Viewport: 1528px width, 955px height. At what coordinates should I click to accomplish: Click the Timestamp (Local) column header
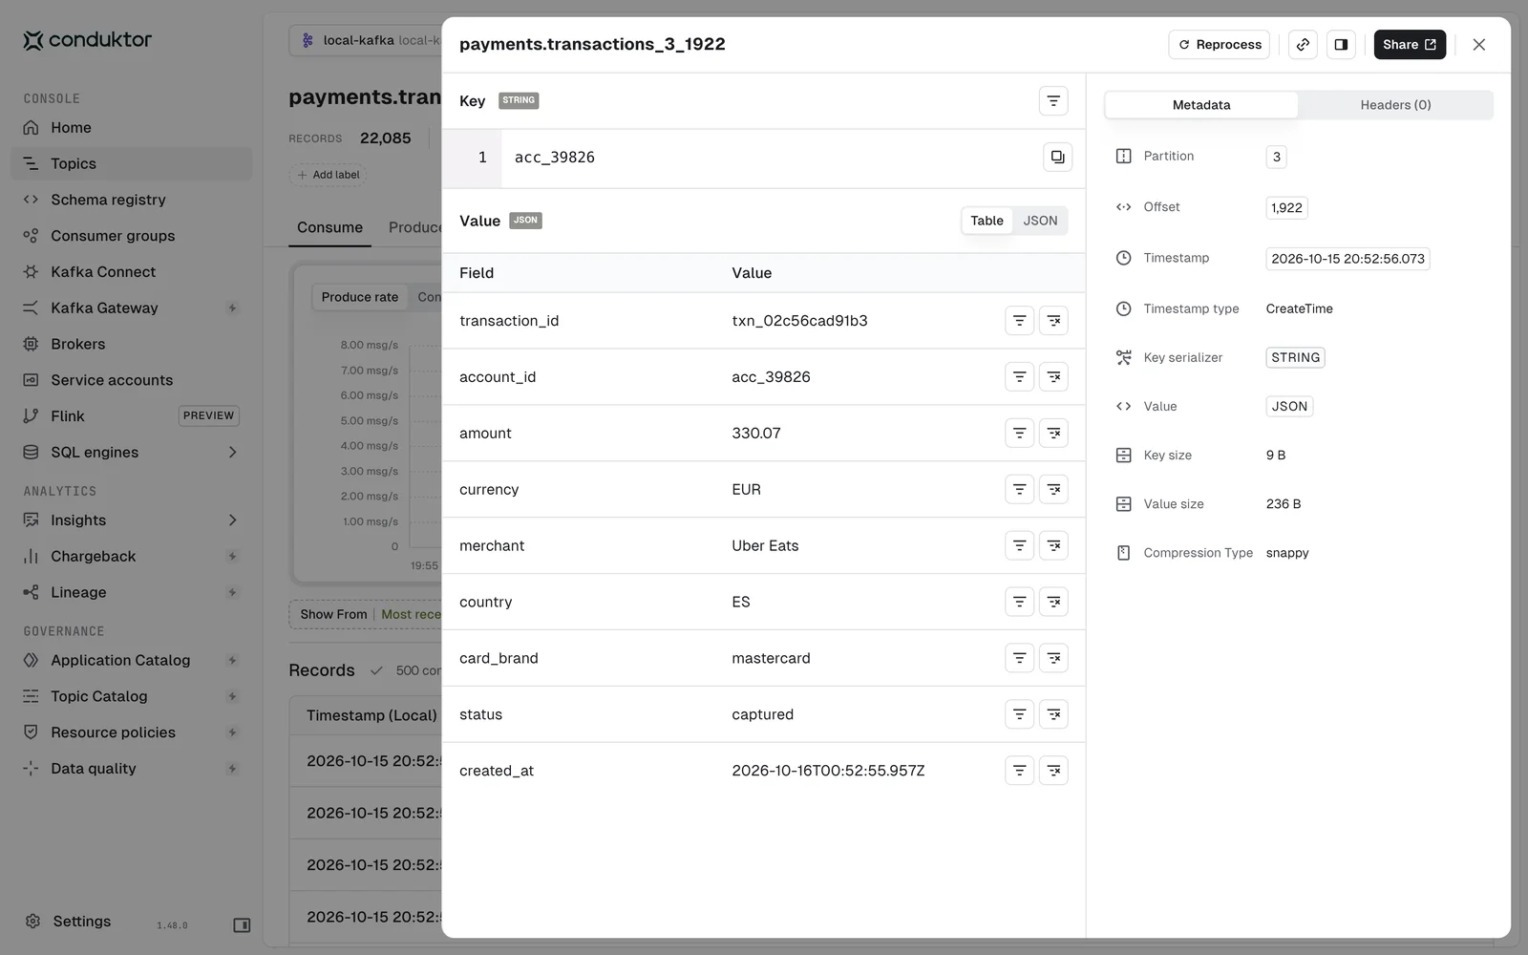click(x=371, y=716)
